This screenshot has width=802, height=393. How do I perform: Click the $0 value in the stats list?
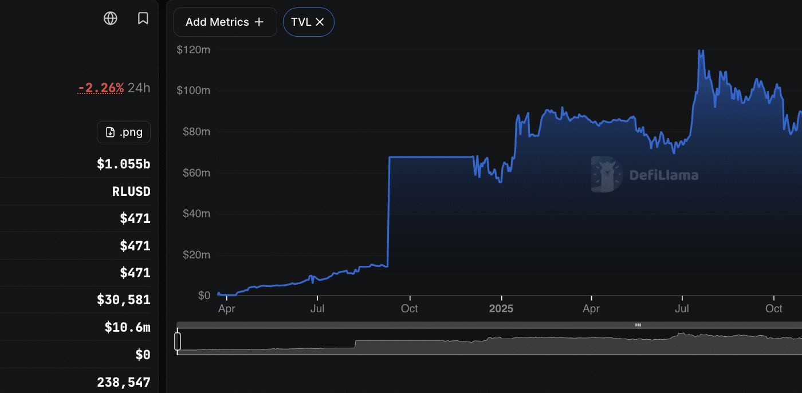[143, 355]
